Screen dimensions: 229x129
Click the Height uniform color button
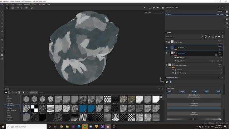[x=194, y=114]
